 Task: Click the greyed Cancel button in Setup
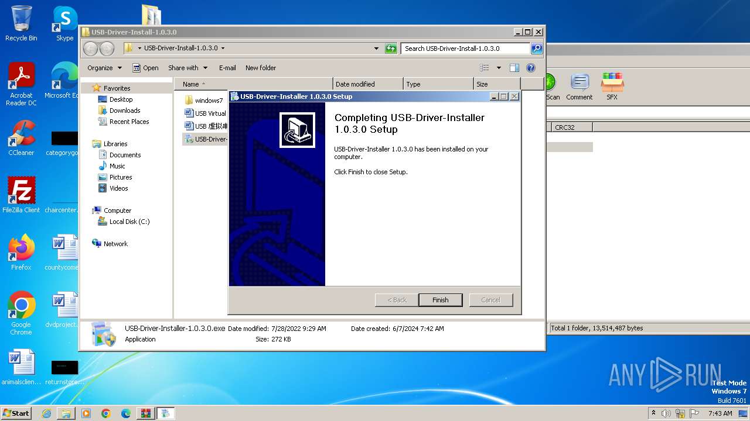tap(490, 300)
